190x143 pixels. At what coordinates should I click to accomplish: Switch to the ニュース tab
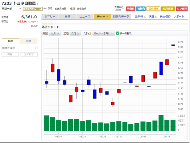tap(85, 17)
